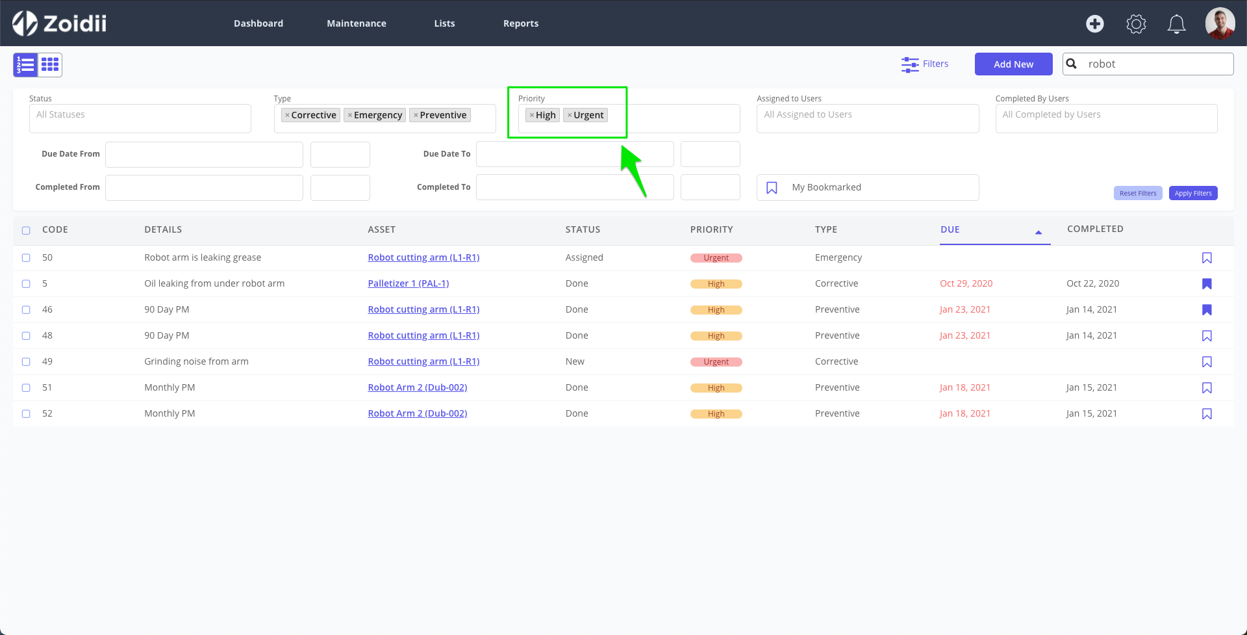Click the Urgent priority badge on code 50
Screen dimensions: 1247x635
click(716, 257)
